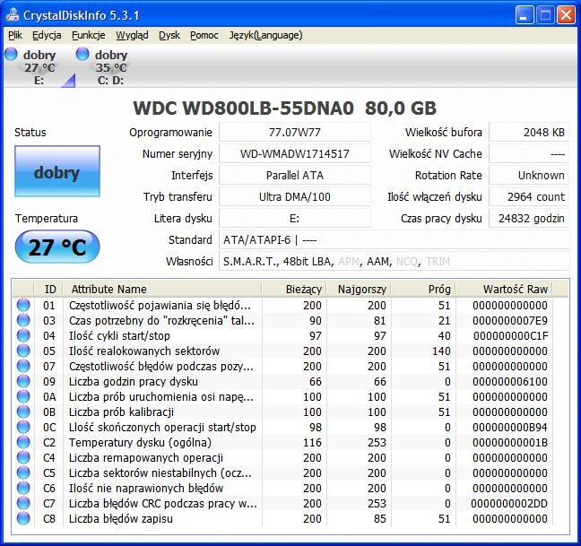Click the large dobry health status button

pyautogui.click(x=57, y=171)
